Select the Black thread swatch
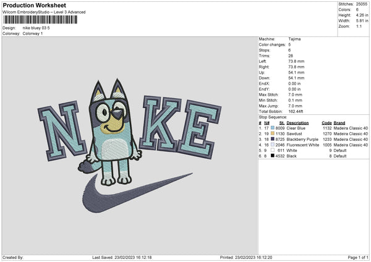 click(273, 156)
